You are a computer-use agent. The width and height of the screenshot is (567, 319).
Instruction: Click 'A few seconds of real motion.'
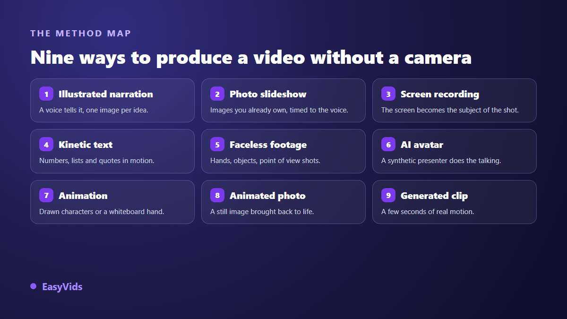click(428, 212)
